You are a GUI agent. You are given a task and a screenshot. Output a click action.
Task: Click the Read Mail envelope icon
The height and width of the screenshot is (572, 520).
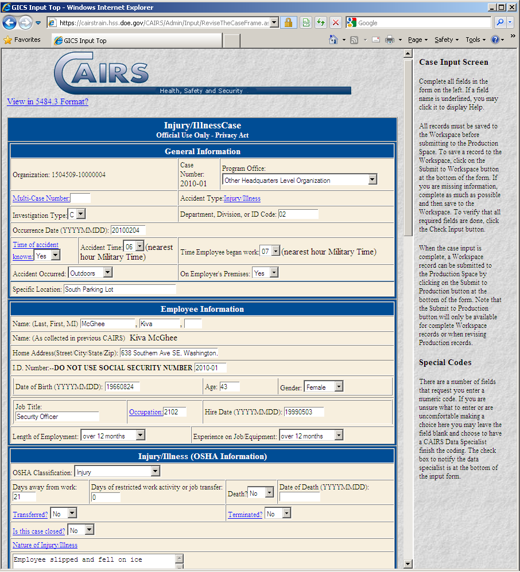click(x=376, y=40)
